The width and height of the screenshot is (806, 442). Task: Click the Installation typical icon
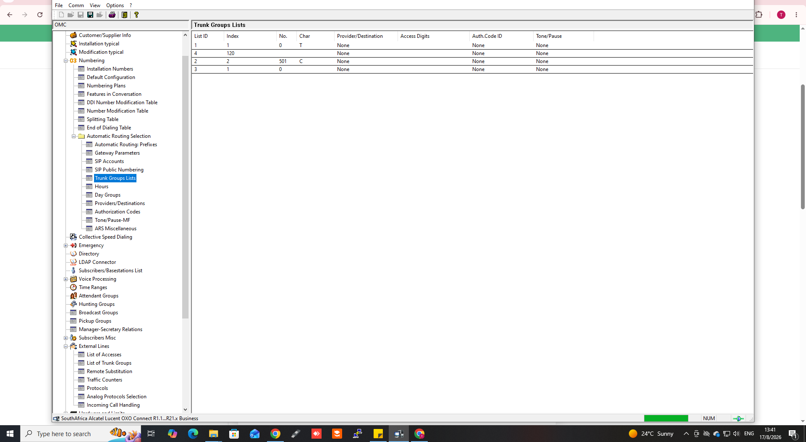click(73, 44)
